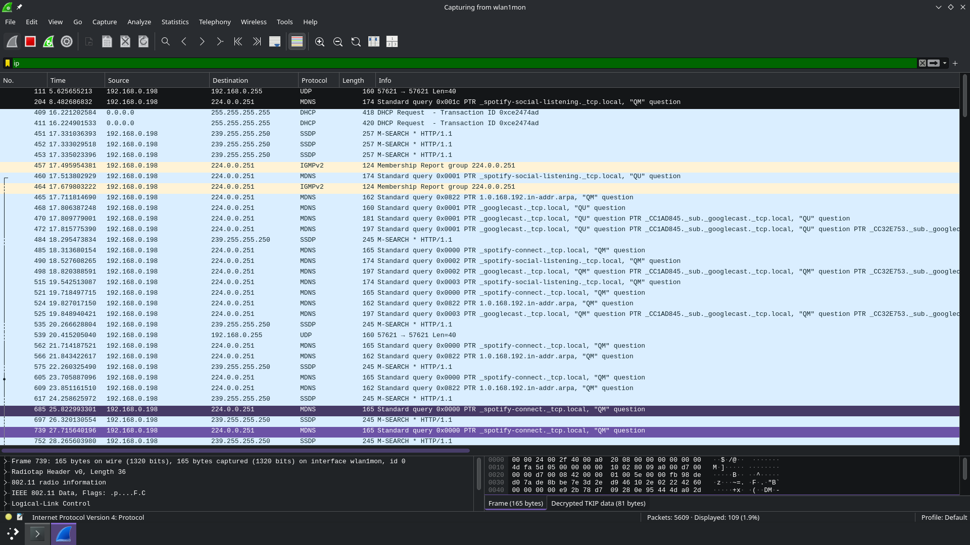970x545 pixels.
Task: Open the Statistics menu
Action: tap(175, 22)
